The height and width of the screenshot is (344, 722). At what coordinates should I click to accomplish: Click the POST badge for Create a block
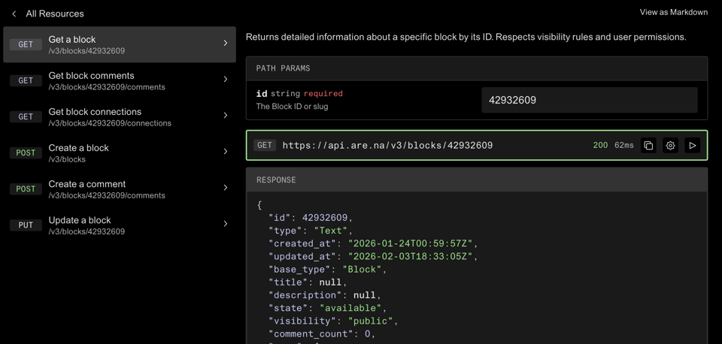tap(26, 152)
